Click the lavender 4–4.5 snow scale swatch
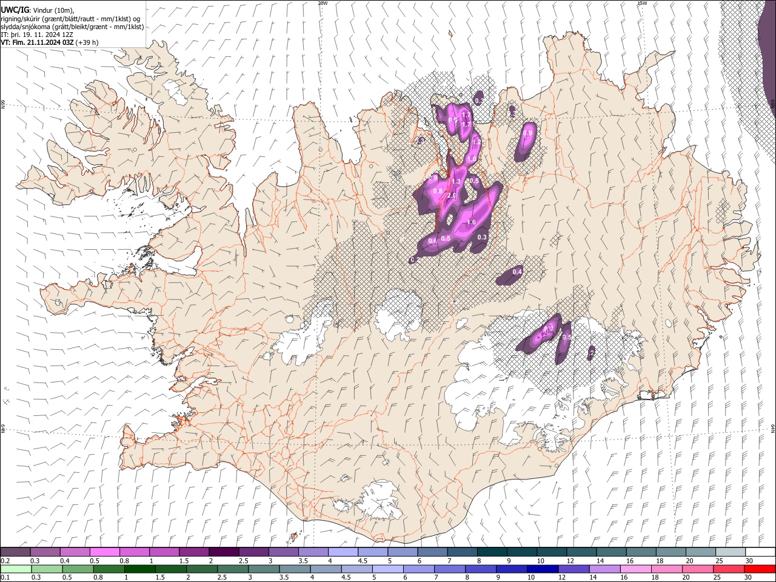 pyautogui.click(x=343, y=552)
